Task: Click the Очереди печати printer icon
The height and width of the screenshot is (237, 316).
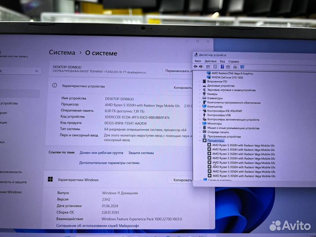Action: (205, 132)
